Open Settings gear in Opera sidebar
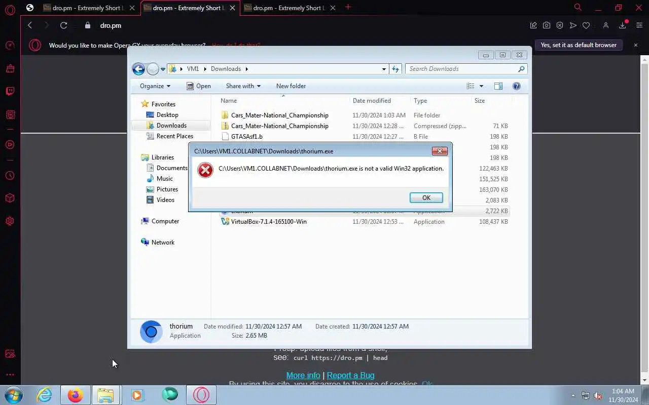The width and height of the screenshot is (649, 405). click(x=10, y=221)
